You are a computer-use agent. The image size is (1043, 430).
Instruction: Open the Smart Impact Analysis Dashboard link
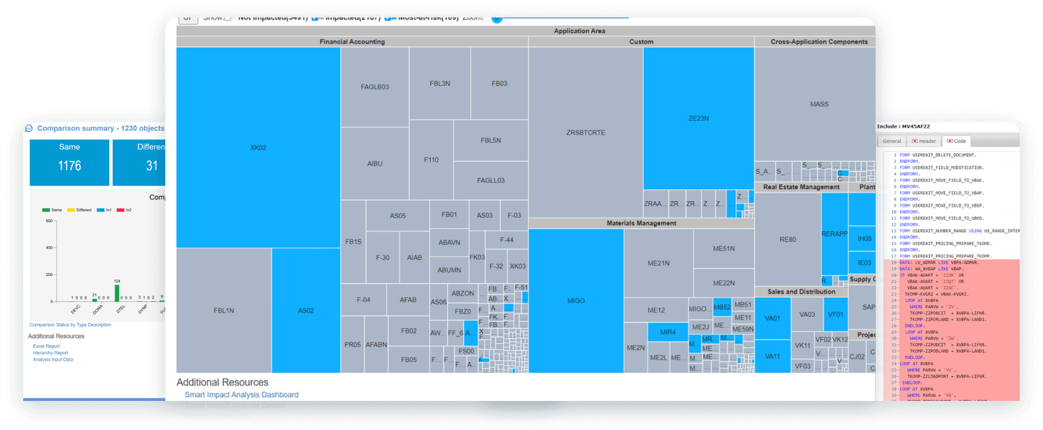coord(242,395)
